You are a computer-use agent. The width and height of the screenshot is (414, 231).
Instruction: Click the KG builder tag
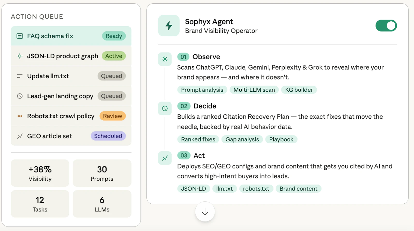coord(299,90)
